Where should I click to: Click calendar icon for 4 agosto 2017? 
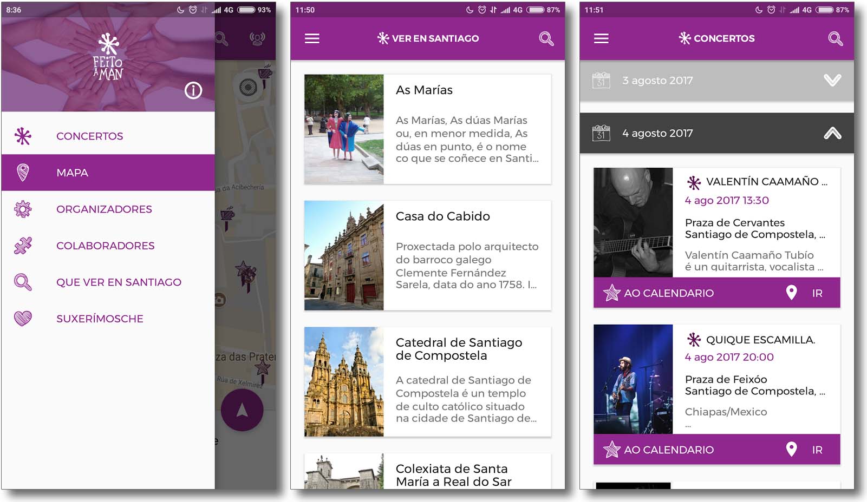601,133
